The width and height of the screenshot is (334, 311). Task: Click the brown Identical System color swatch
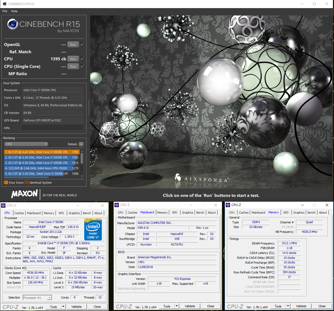point(26,182)
